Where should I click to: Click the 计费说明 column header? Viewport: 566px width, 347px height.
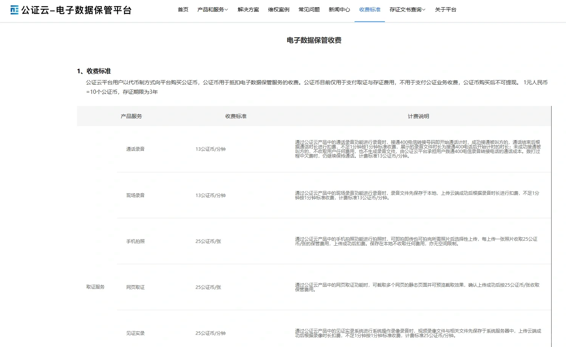pos(418,116)
